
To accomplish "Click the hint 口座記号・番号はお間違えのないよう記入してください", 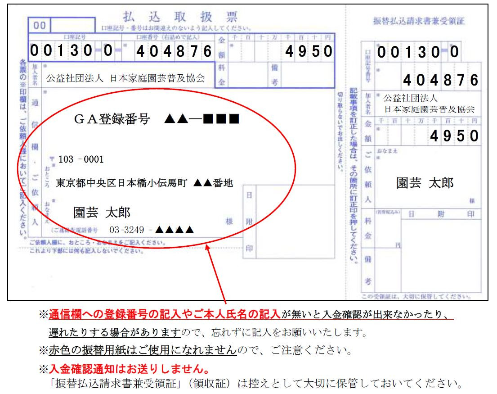I will [x=176, y=28].
